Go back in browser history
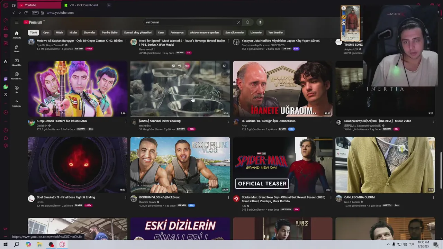The image size is (443, 249). click(x=13, y=13)
